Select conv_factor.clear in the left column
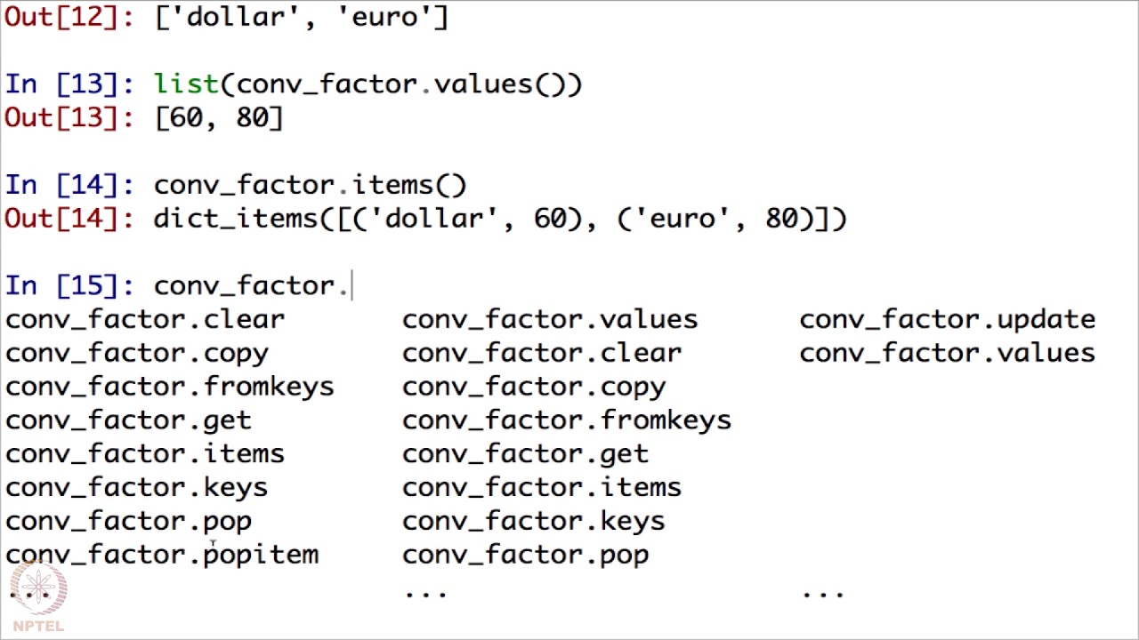The image size is (1139, 640). [x=145, y=320]
